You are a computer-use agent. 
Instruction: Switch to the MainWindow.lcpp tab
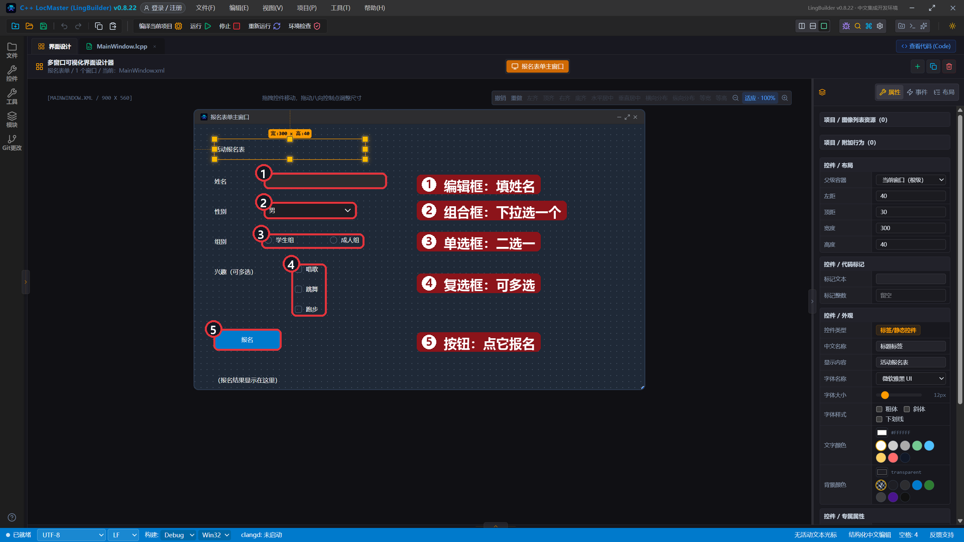click(x=122, y=46)
